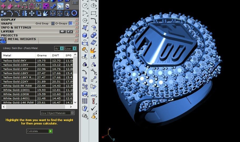The height and width of the screenshot is (142, 240).
Task: Open the ring icon in the top toolbar
Action: pyautogui.click(x=67, y=6)
